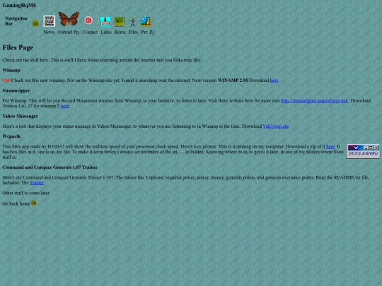Screen dimensions: 382x286
Task: Open the News icon in navigation bar
Action: 50,21
